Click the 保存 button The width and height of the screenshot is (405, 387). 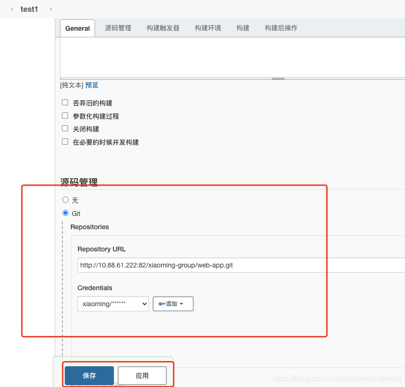[x=89, y=375]
